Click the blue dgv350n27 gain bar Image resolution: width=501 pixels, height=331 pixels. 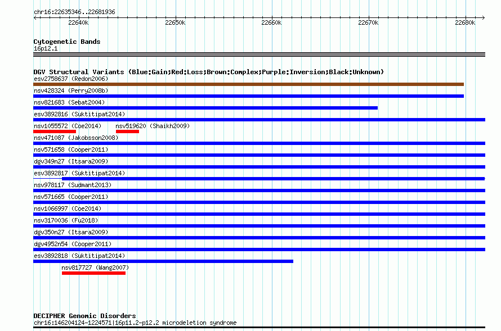(x=259, y=238)
